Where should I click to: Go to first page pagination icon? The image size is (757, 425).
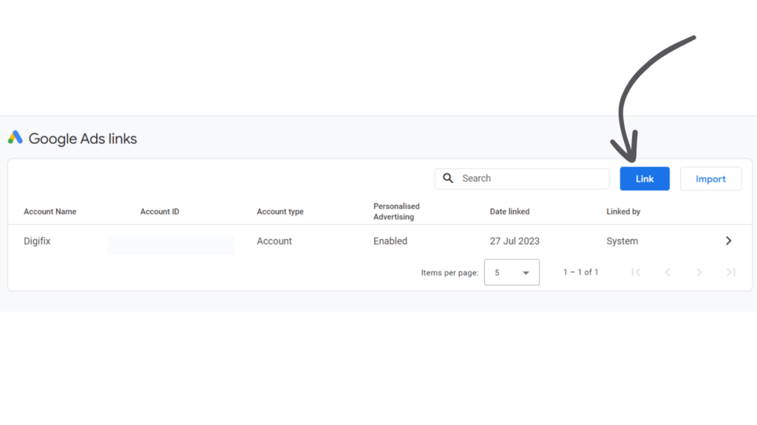[636, 272]
